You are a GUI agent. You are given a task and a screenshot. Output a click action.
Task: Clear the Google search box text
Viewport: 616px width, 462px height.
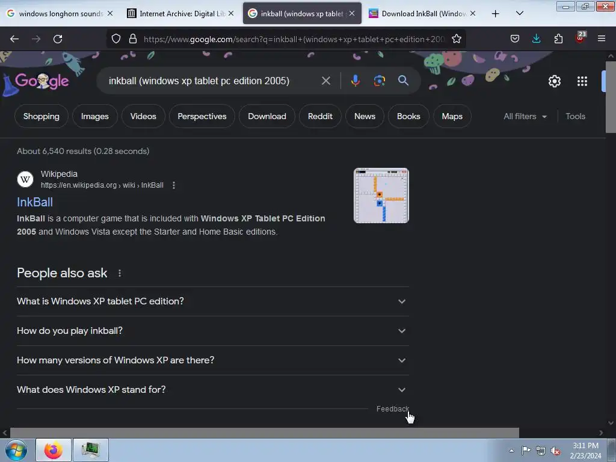click(325, 81)
